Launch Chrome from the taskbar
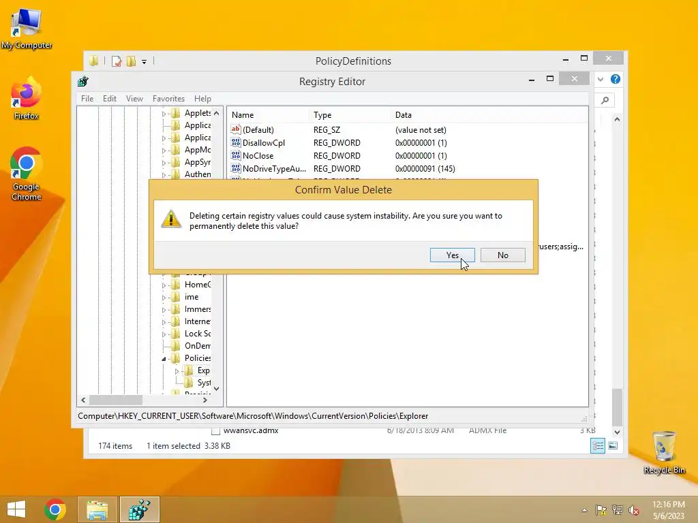This screenshot has width=698, height=523. pos(55,509)
